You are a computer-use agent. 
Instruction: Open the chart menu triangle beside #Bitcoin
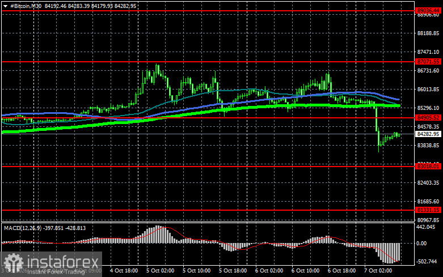pos(5,6)
